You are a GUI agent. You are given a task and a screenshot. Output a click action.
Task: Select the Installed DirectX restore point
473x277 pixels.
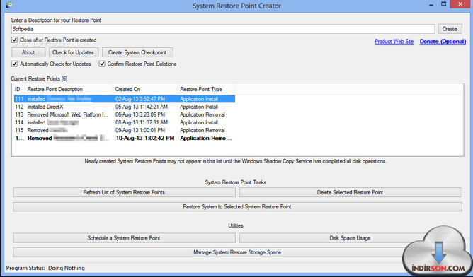(x=125, y=107)
